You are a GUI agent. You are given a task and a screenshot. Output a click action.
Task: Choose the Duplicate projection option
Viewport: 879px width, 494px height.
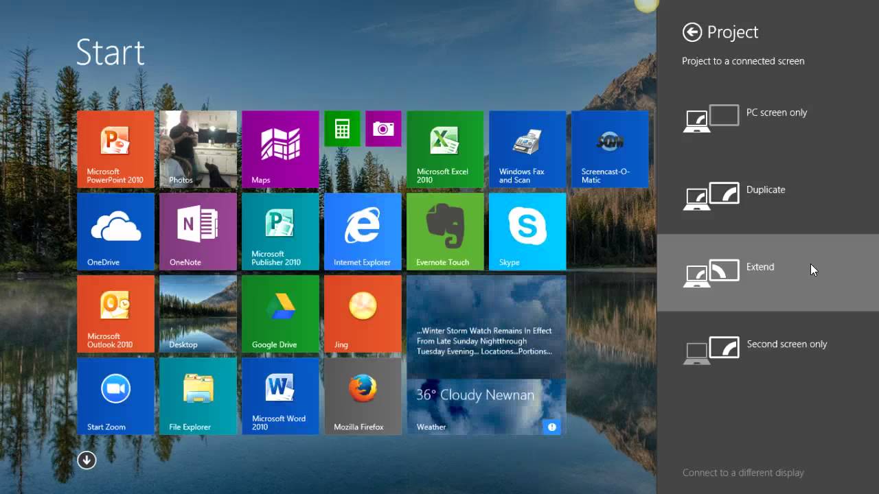click(x=768, y=196)
